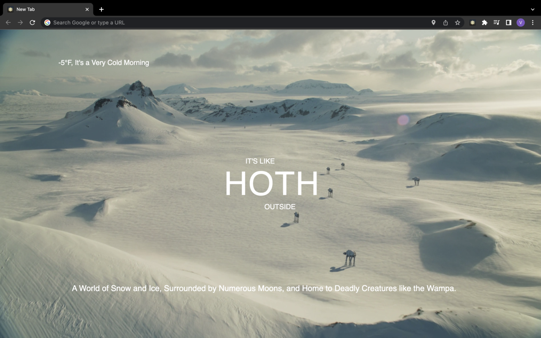Select the New Tab tab

click(x=46, y=9)
